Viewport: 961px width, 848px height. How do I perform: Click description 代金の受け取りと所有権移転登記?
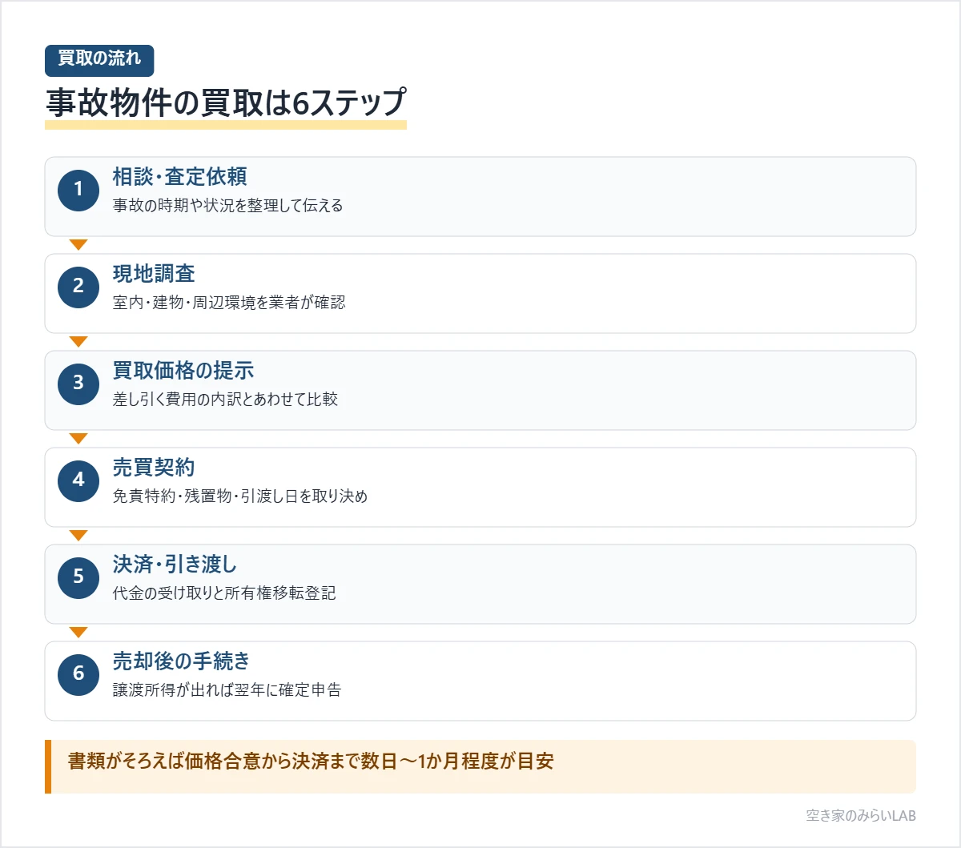point(224,593)
